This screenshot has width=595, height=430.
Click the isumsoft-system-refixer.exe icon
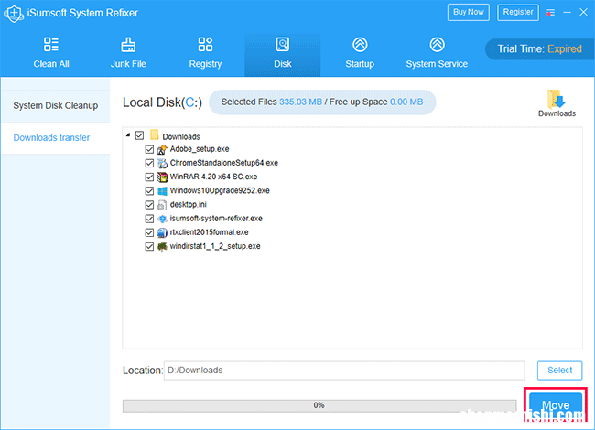(162, 219)
